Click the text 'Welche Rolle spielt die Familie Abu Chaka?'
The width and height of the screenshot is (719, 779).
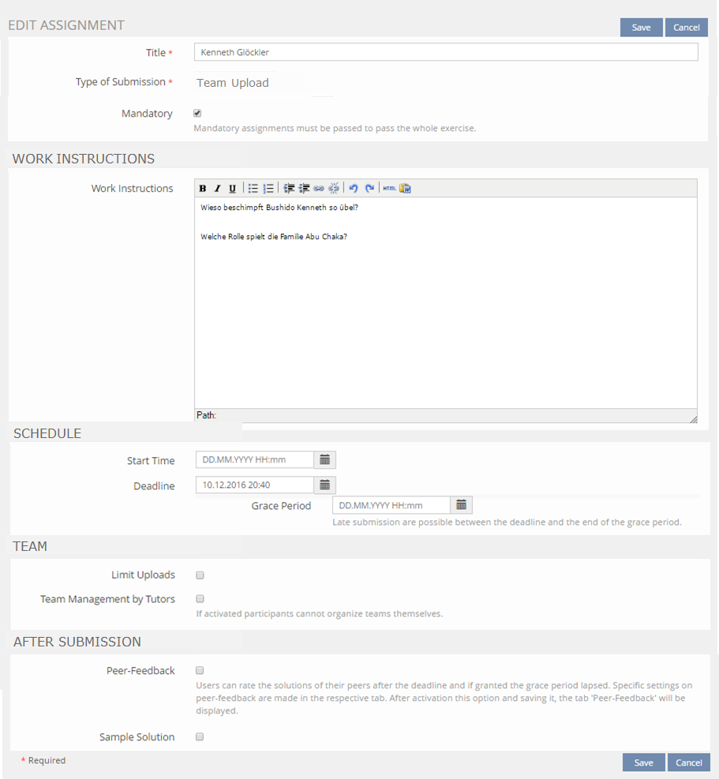(274, 237)
